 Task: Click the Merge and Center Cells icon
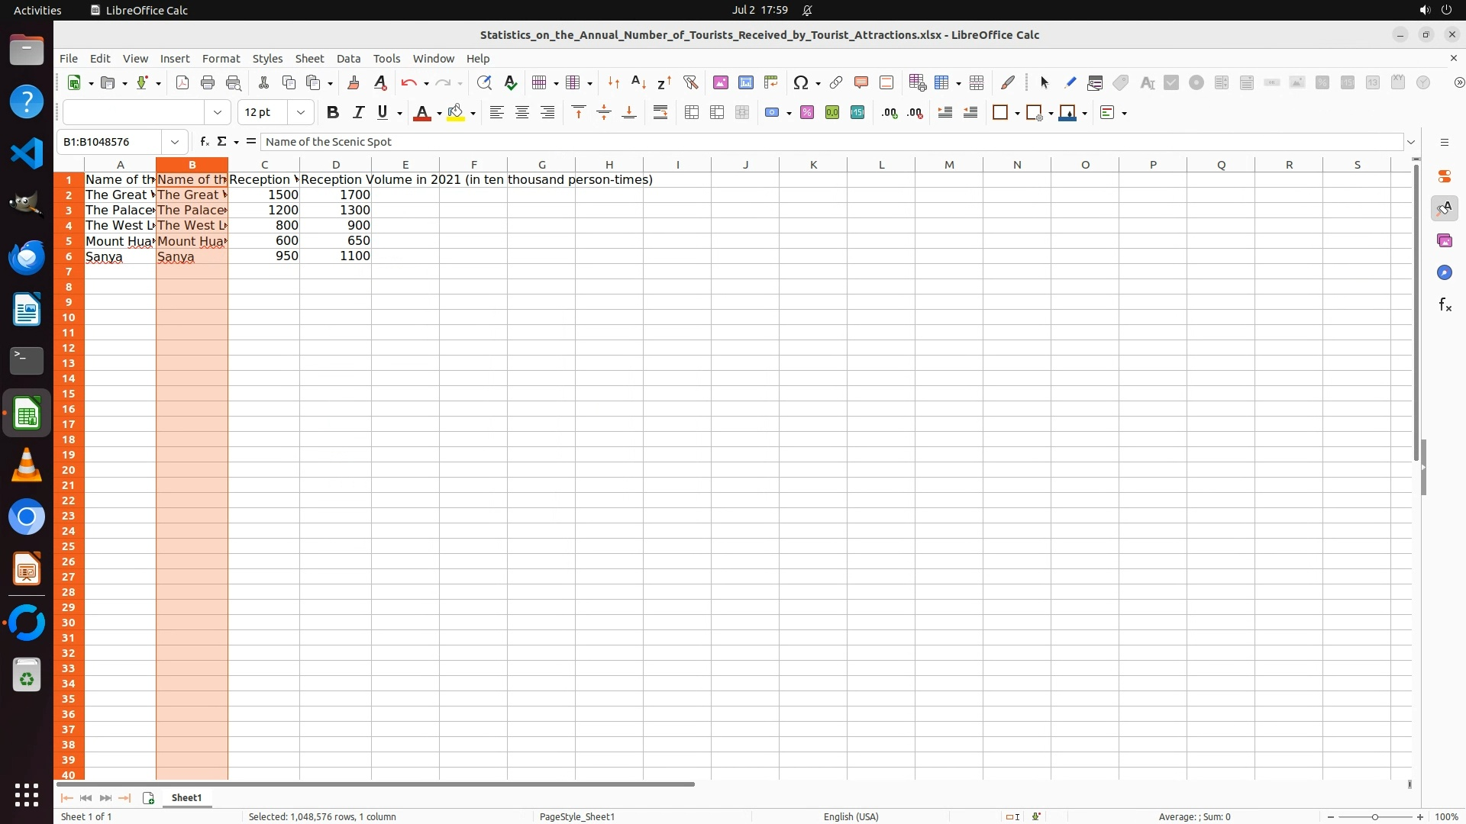tap(692, 113)
